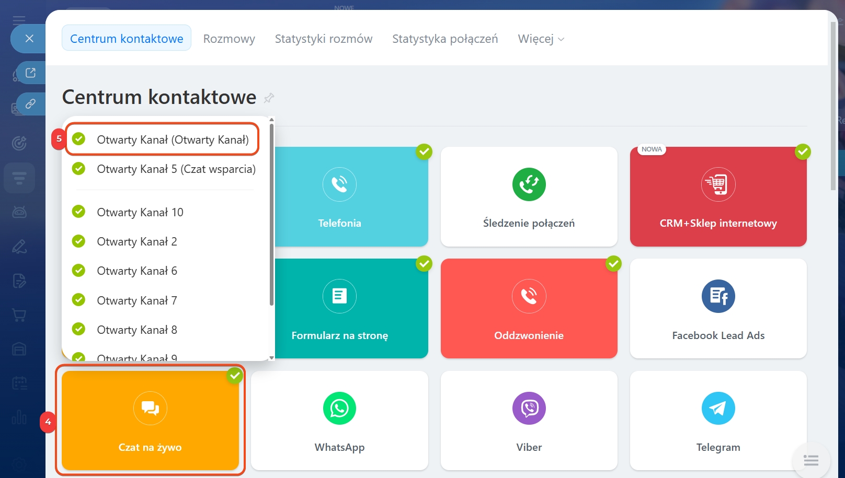The width and height of the screenshot is (845, 478).
Task: Choose Otwarty Kanał 7 in the list
Action: (x=137, y=300)
